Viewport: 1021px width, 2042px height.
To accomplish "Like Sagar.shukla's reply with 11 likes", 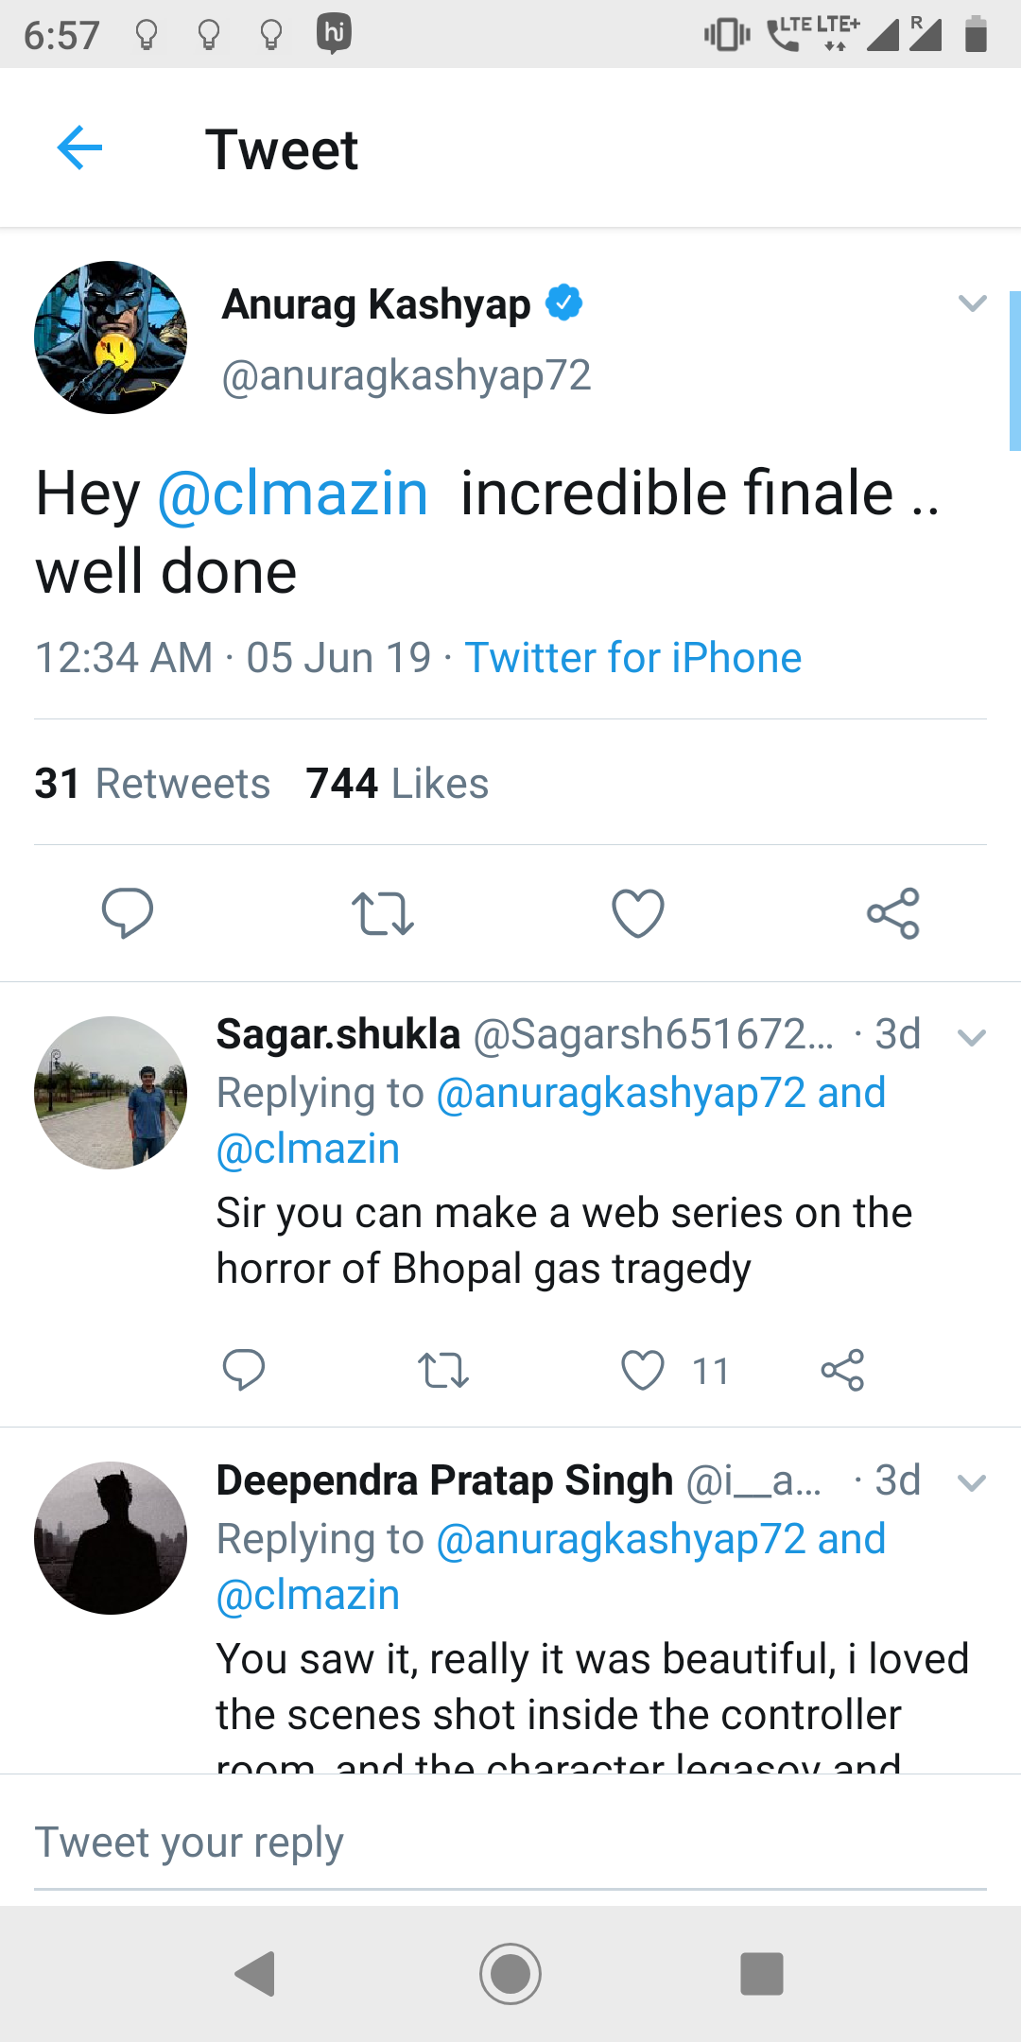I will pyautogui.click(x=644, y=1370).
